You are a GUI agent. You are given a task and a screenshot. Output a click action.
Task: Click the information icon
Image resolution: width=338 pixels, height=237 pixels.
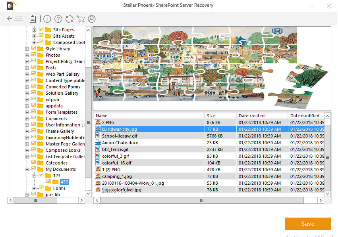(x=47, y=19)
